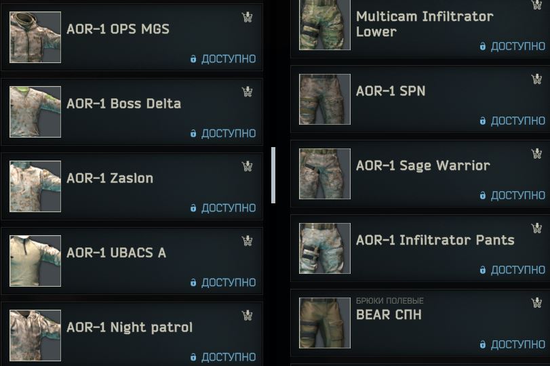Open the AOR-1 UBACS A shirt preview
The width and height of the screenshot is (550, 366).
(35, 261)
